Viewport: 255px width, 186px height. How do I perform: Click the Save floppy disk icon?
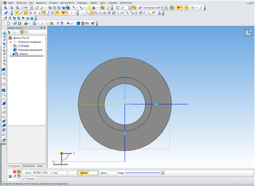[19, 23]
